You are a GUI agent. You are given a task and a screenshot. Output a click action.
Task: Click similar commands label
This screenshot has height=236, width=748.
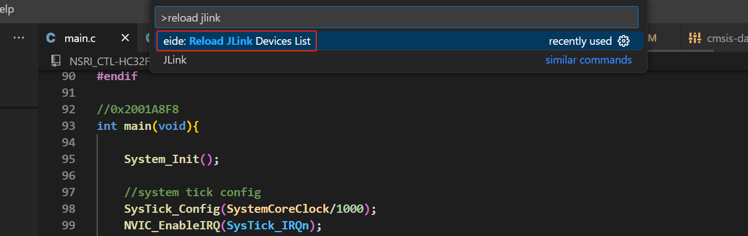588,60
